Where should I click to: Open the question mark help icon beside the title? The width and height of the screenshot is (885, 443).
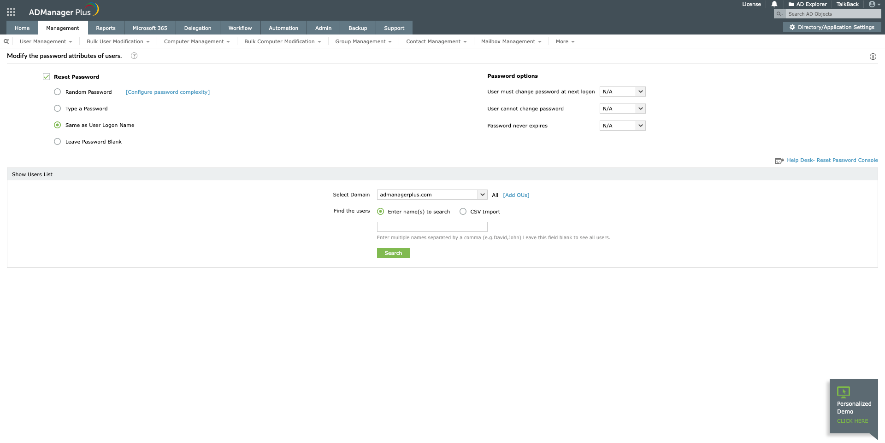coord(134,56)
